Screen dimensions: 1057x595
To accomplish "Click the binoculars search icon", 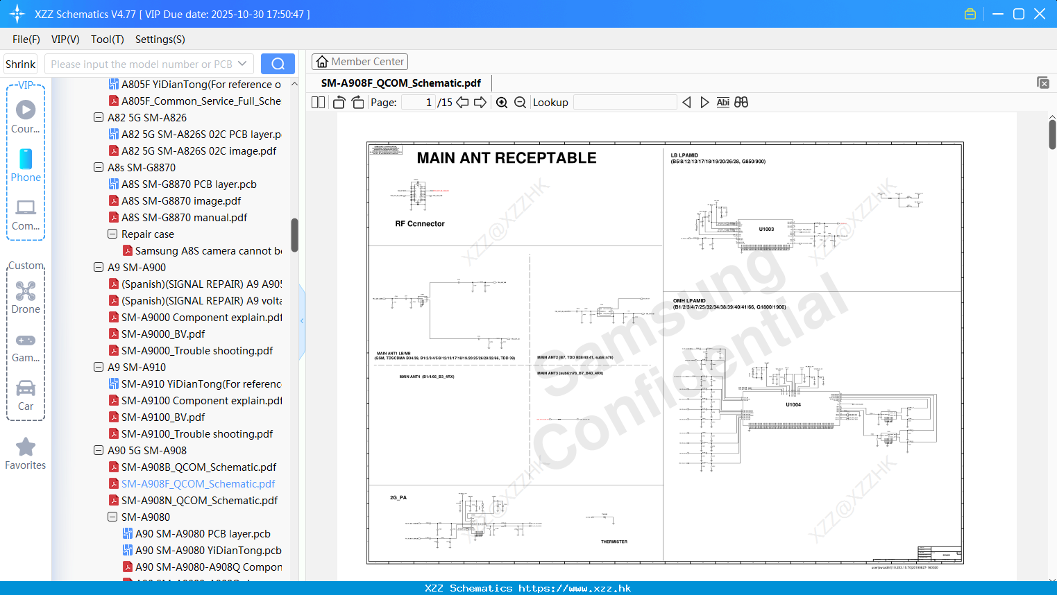I will 741,102.
